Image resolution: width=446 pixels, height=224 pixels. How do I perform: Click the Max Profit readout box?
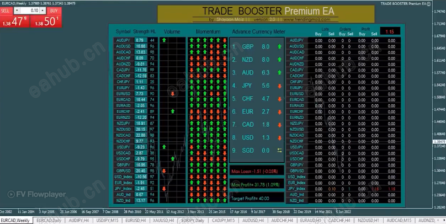pos(257,185)
